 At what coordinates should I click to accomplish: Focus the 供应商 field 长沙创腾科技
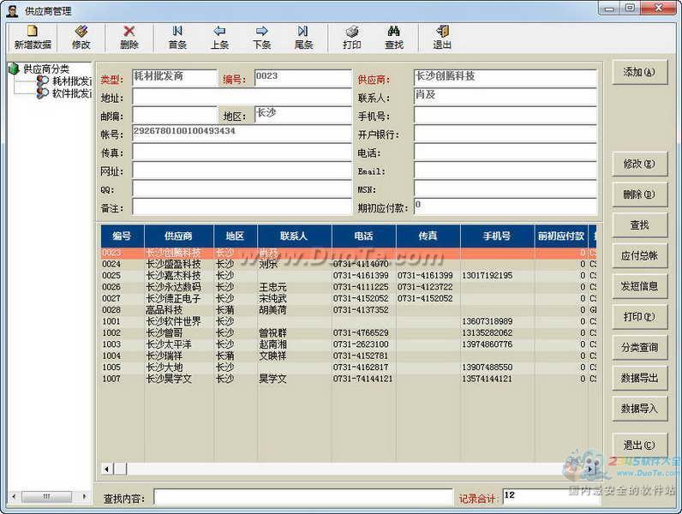coord(505,78)
